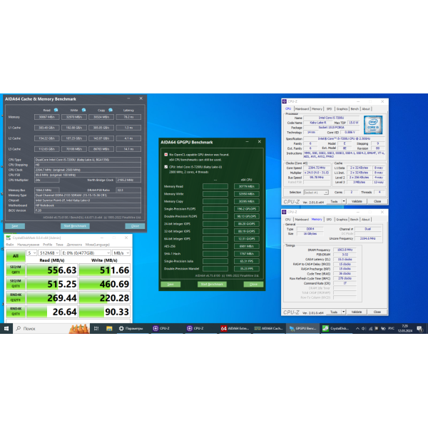Run the SEQ1M Q1T1 test in CrystalDiskMark
Viewport: 428px width, 428px height.
pos(16,284)
